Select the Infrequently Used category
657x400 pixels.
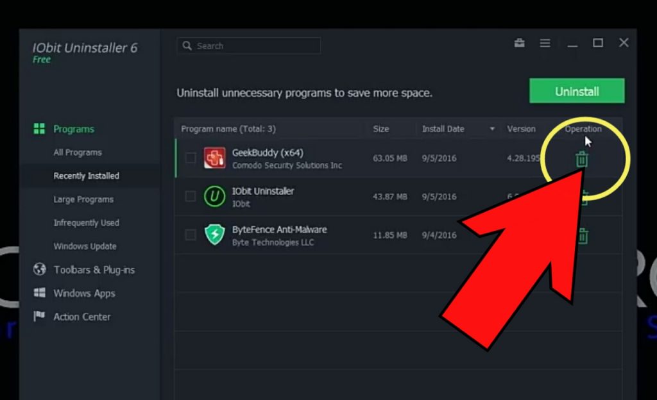pyautogui.click(x=86, y=222)
